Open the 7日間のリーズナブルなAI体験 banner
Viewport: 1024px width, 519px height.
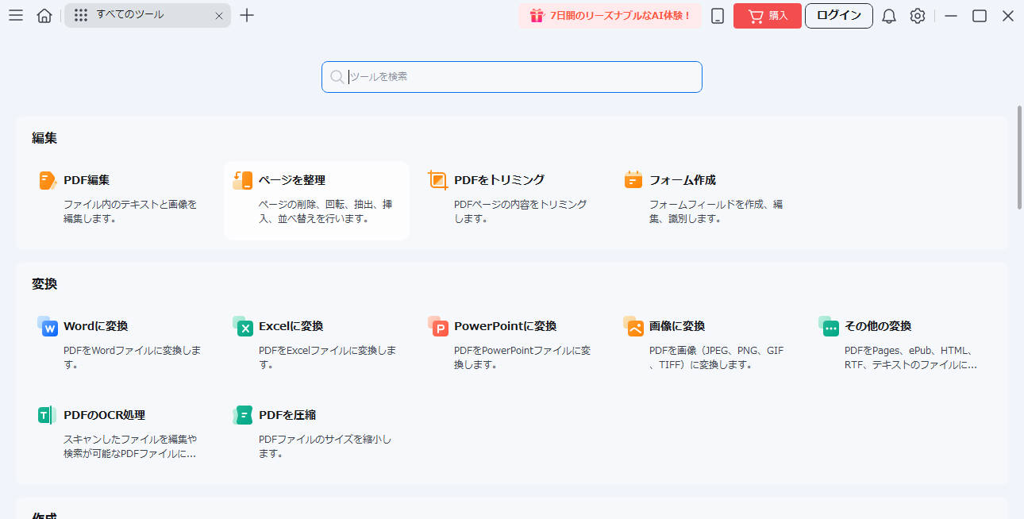pos(610,15)
